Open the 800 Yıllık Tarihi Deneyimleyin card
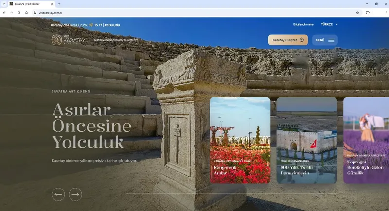389x211 pixels. (x=306, y=140)
